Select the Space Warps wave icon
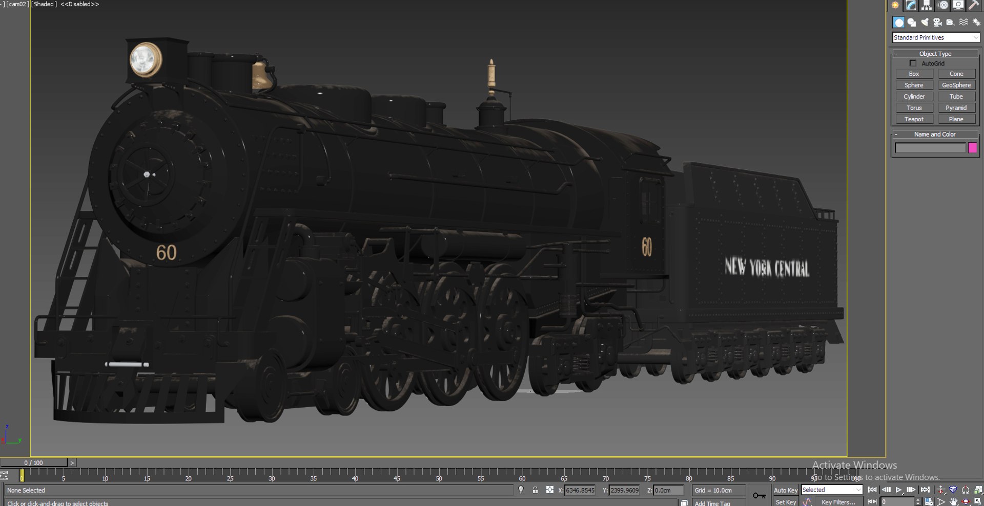This screenshot has width=984, height=506. coord(964,23)
